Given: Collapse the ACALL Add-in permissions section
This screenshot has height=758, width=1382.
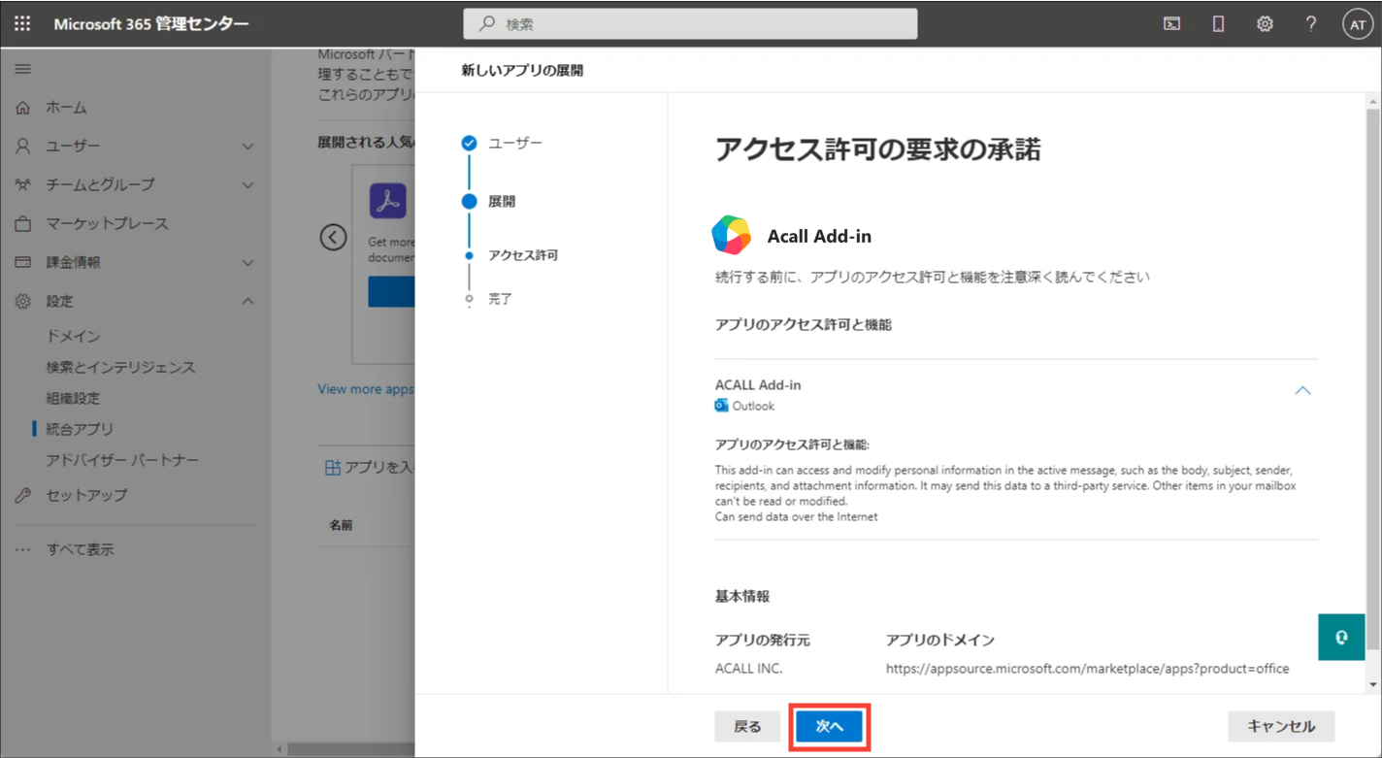Looking at the screenshot, I should (1302, 390).
